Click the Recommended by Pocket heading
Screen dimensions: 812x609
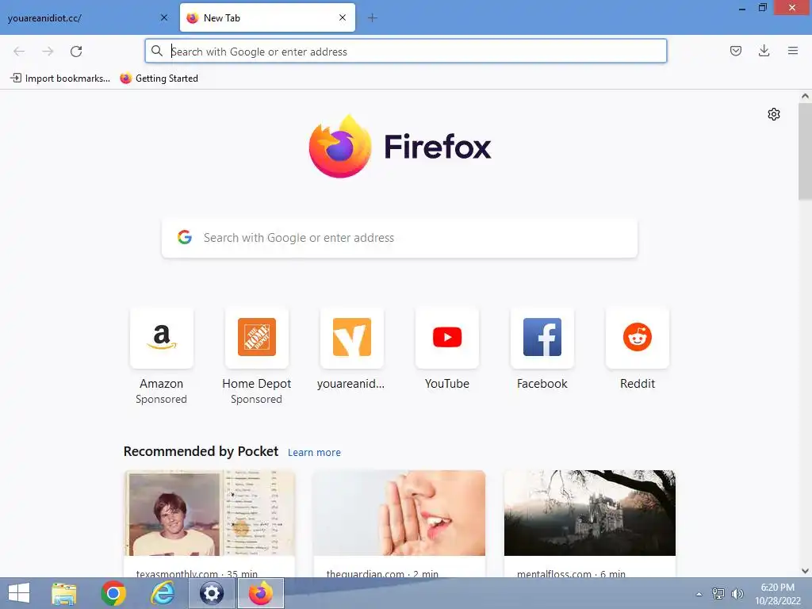(201, 451)
